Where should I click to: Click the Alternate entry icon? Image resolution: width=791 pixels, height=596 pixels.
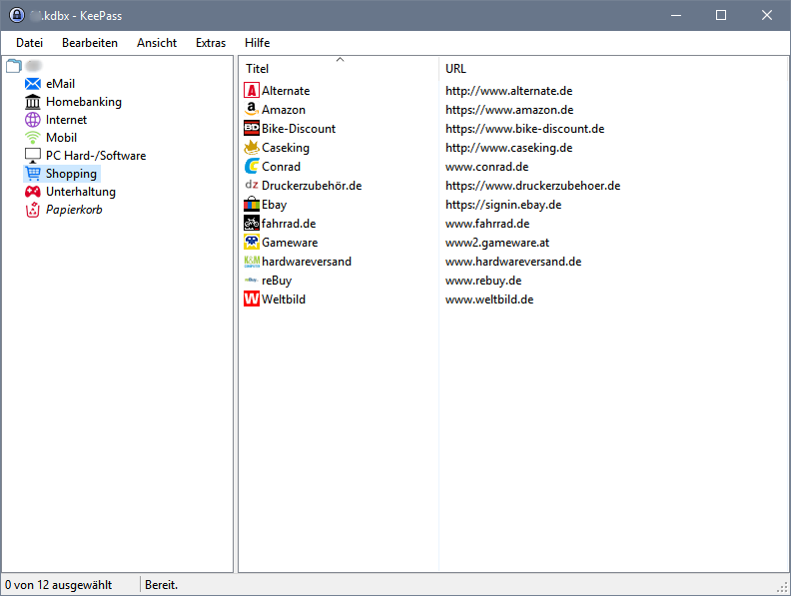(252, 90)
